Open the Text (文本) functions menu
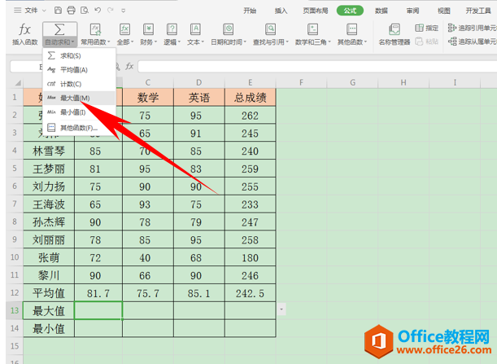This screenshot has width=497, height=364. click(195, 34)
